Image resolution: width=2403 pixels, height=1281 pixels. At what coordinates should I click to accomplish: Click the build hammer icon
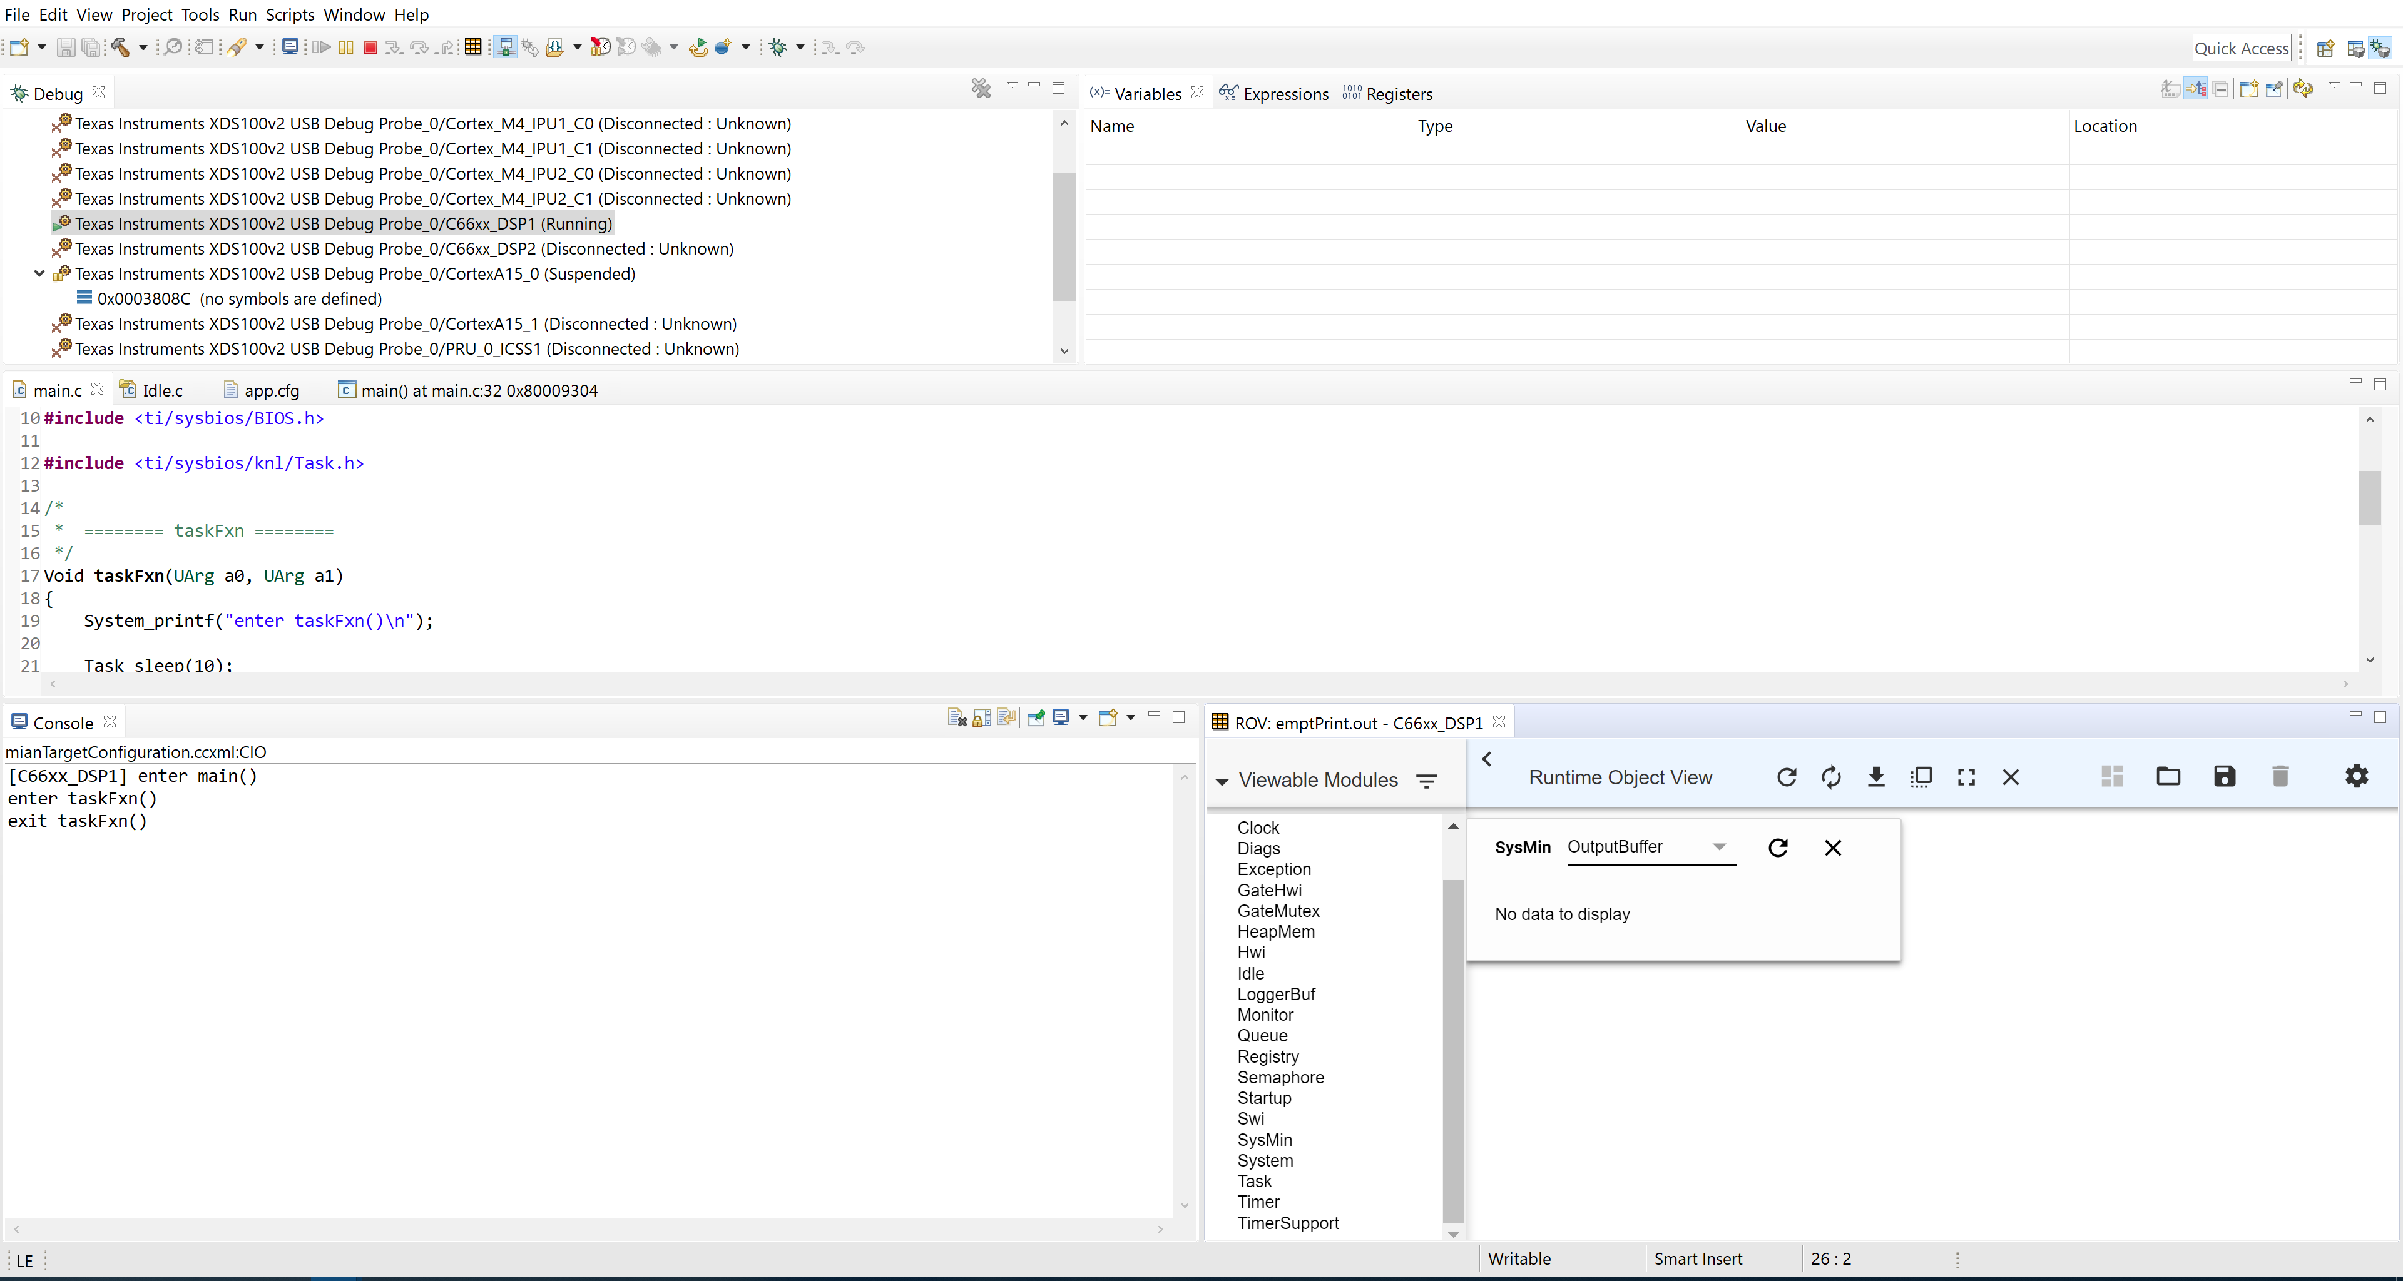pyautogui.click(x=121, y=48)
